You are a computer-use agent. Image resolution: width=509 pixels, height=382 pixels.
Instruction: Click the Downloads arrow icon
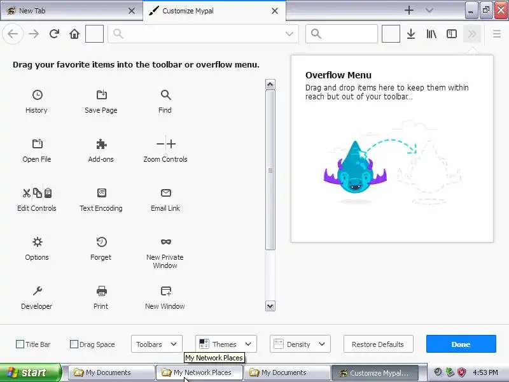coord(411,34)
